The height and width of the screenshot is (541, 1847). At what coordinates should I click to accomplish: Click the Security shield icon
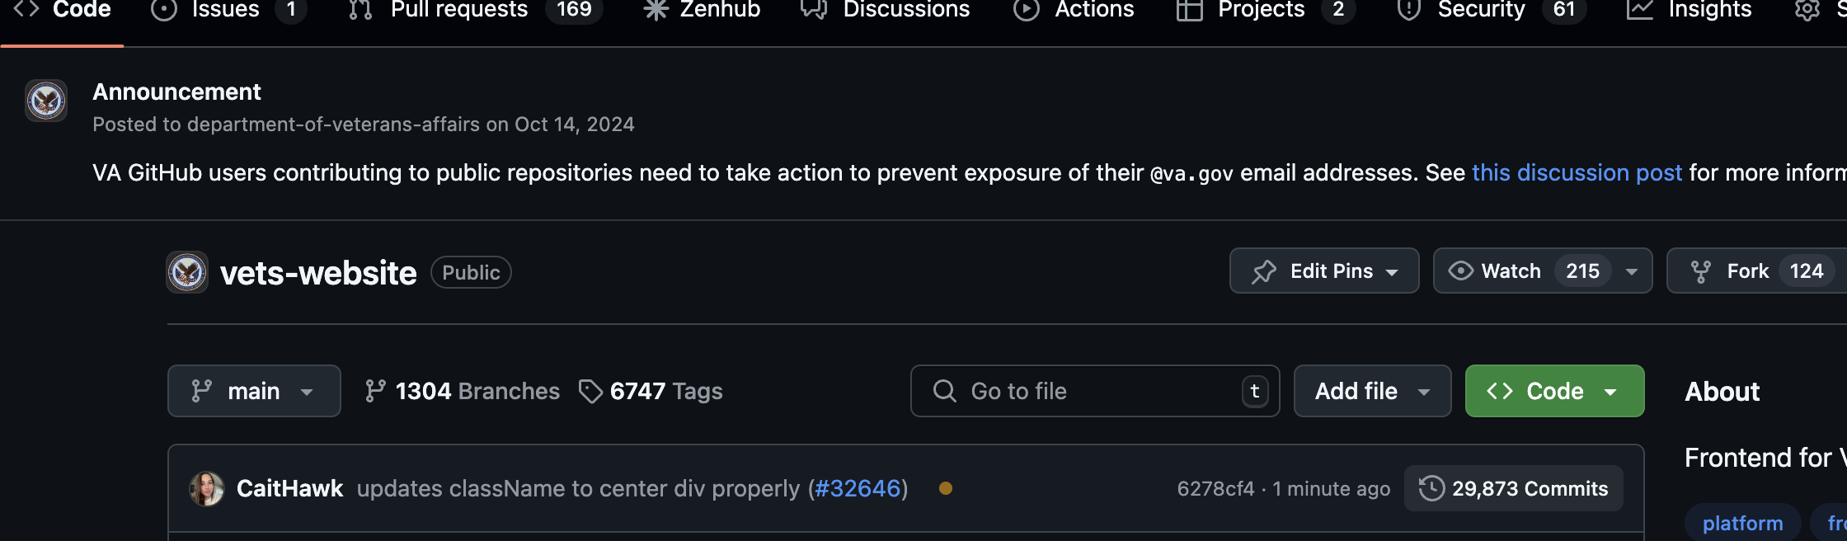tap(1408, 11)
